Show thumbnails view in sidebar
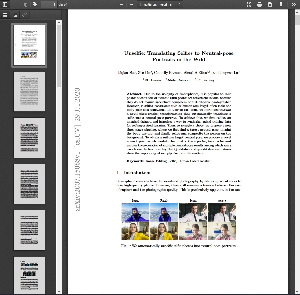The width and height of the screenshot is (300, 295). click(5, 14)
